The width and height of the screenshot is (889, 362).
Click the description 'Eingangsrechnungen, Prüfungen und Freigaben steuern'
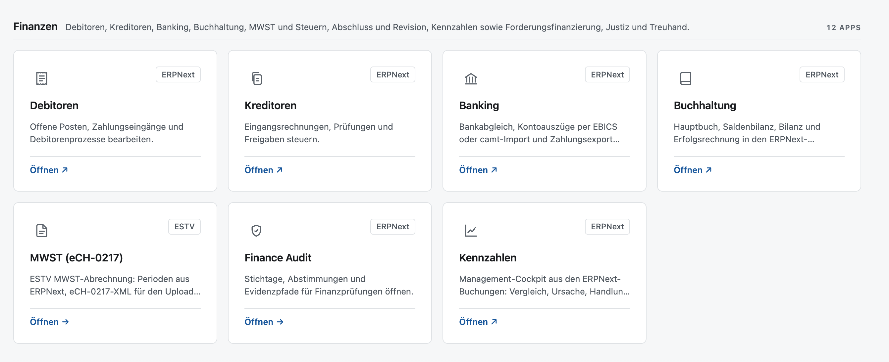319,133
